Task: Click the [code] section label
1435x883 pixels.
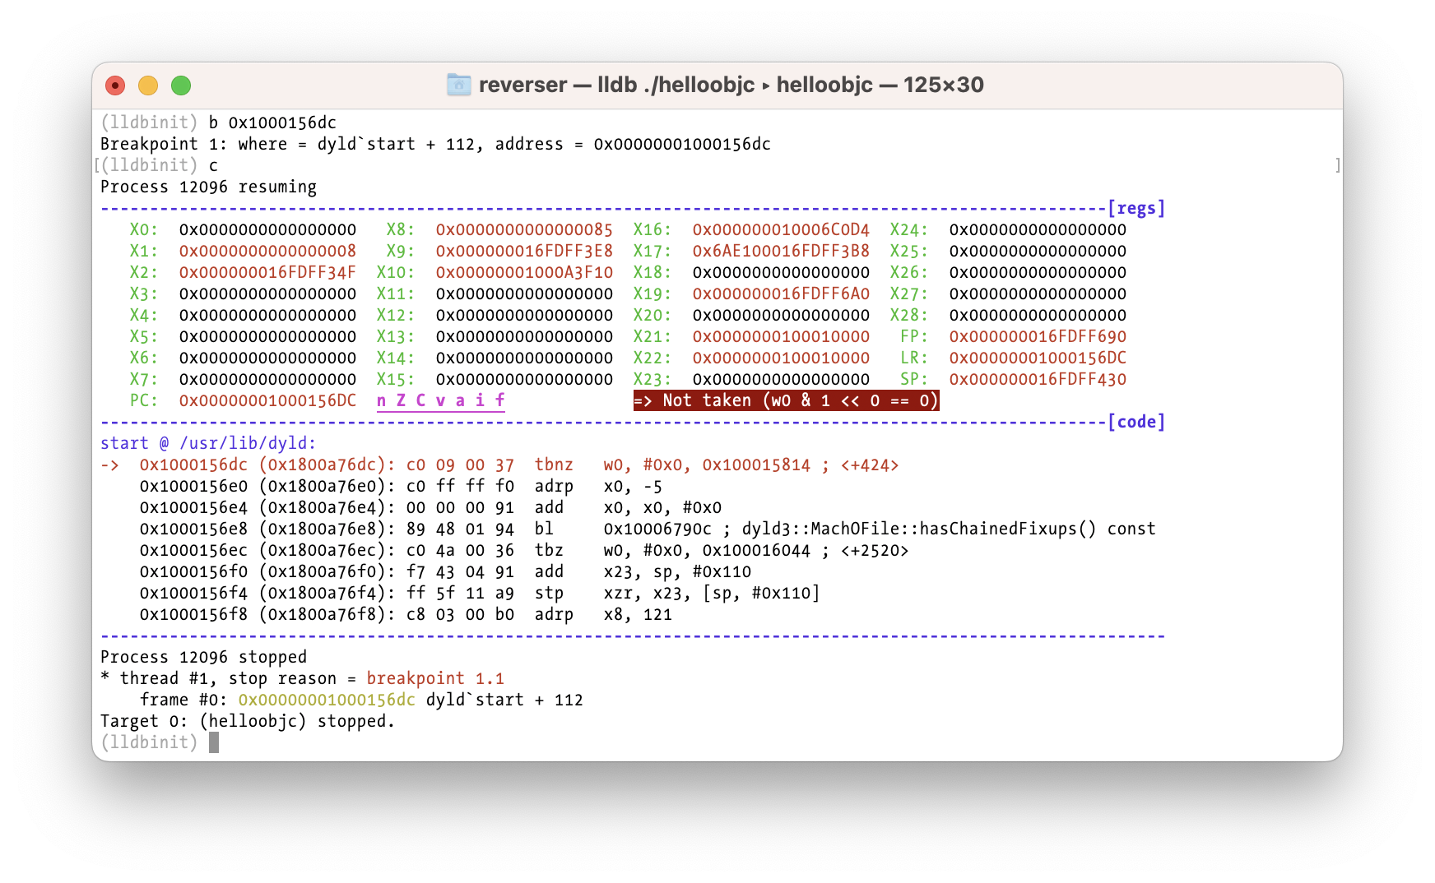Action: [x=1136, y=423]
